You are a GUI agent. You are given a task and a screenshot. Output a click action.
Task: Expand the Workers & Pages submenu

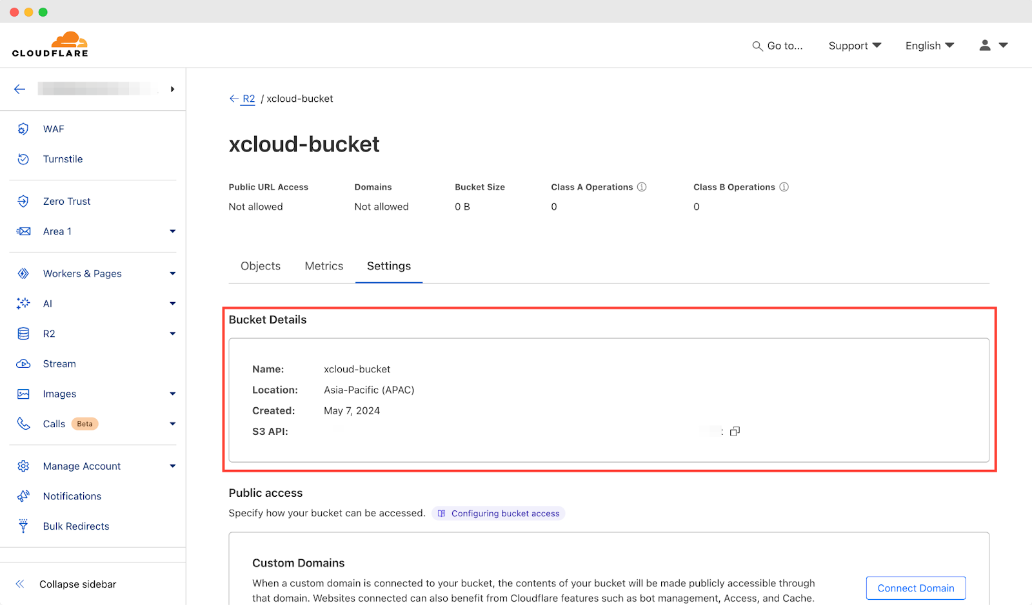point(172,274)
